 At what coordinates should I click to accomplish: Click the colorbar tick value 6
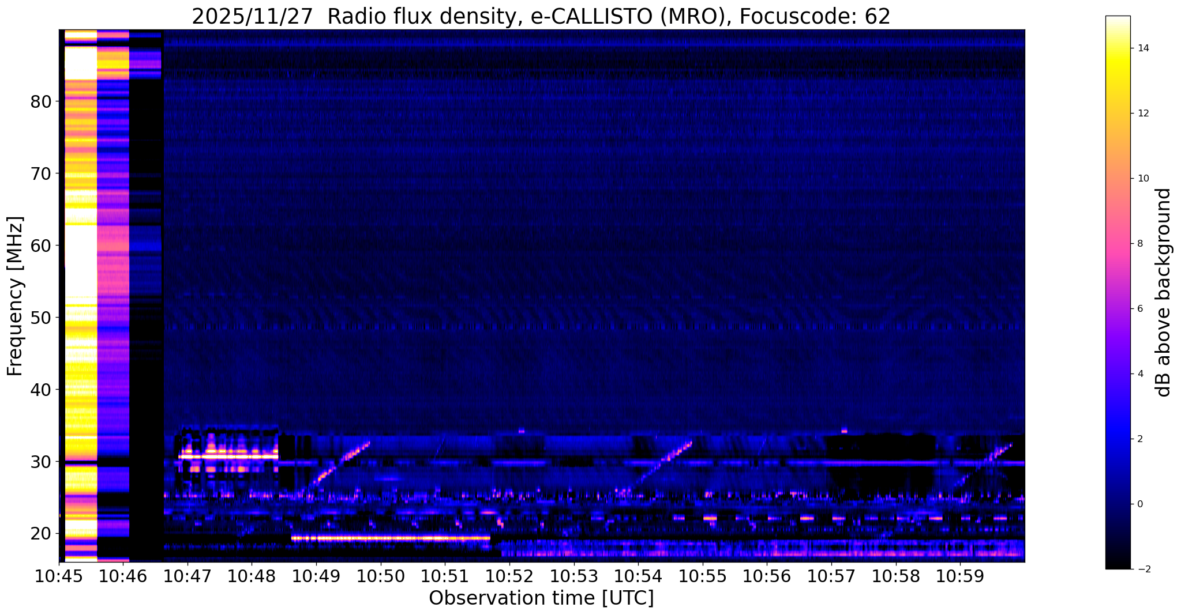coord(1139,309)
